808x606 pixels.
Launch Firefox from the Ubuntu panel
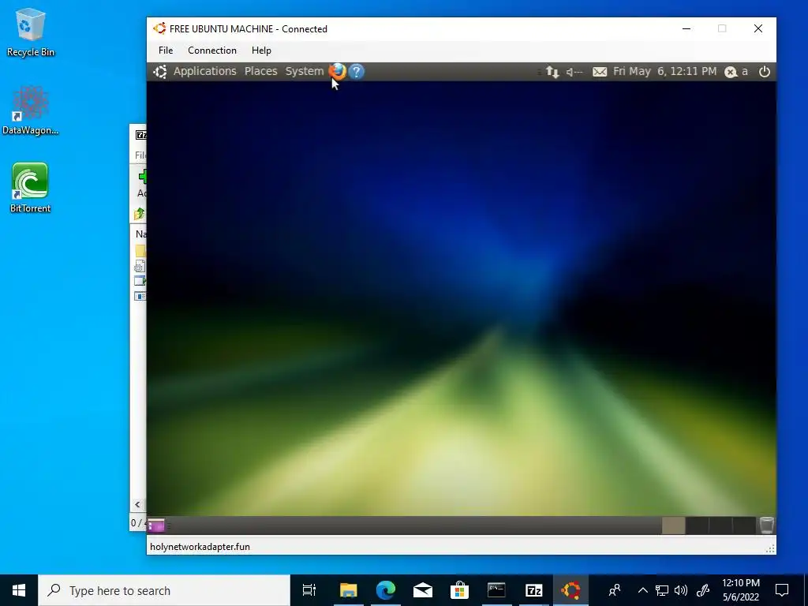point(338,71)
